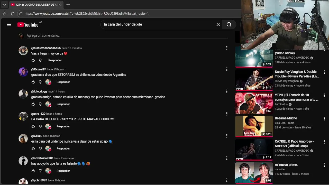Clear the search box with the X

tap(218, 24)
